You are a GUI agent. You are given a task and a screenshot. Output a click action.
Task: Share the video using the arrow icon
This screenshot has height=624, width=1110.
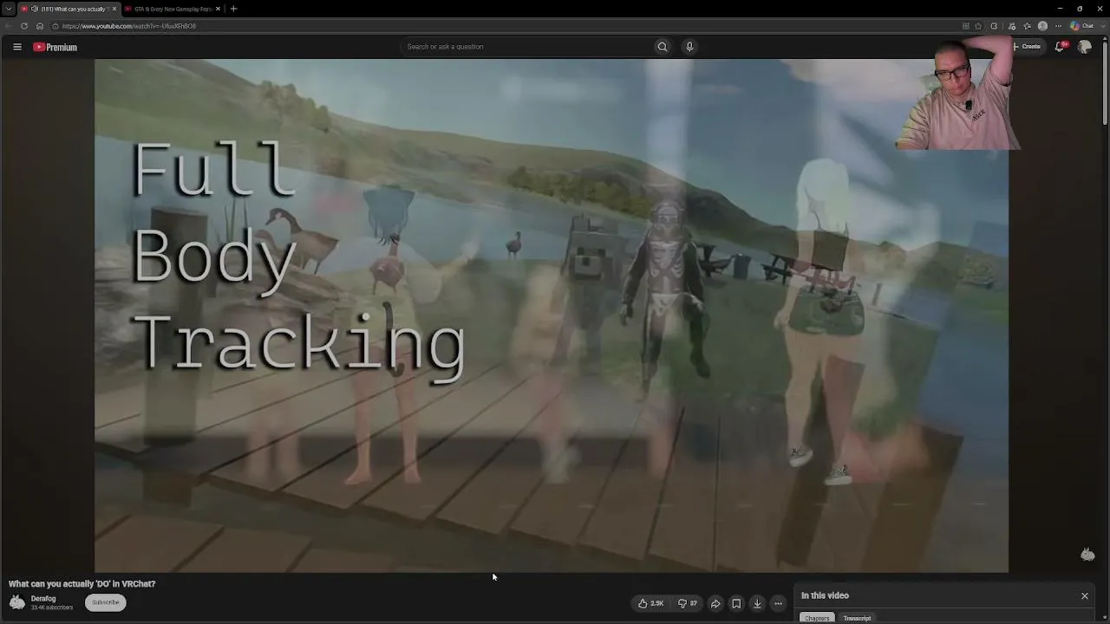(x=715, y=603)
